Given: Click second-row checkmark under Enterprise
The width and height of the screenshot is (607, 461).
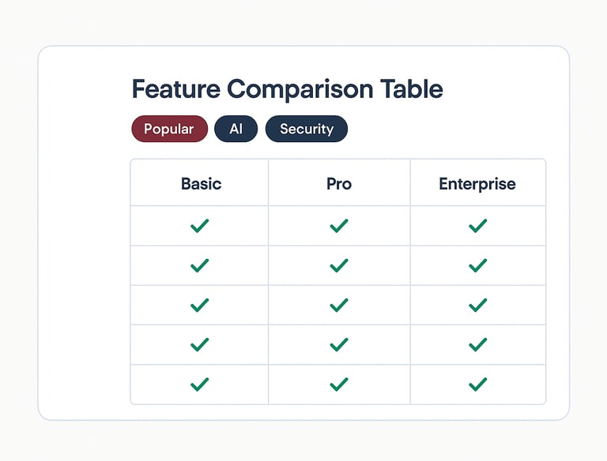Looking at the screenshot, I should coord(477,266).
